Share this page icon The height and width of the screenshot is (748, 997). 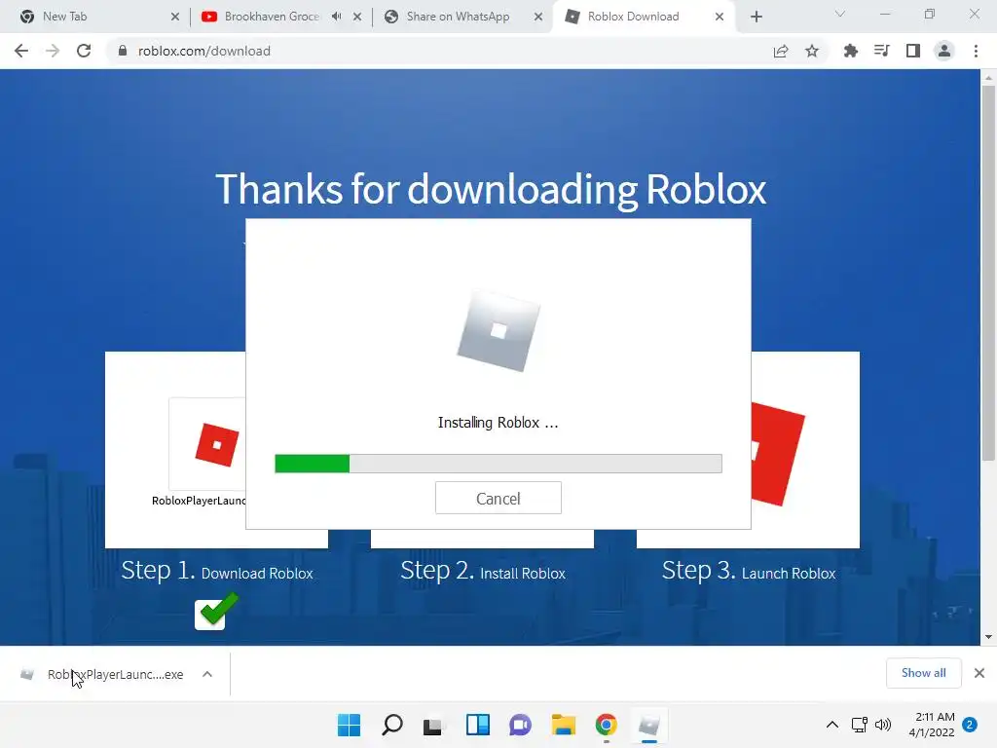tap(781, 51)
